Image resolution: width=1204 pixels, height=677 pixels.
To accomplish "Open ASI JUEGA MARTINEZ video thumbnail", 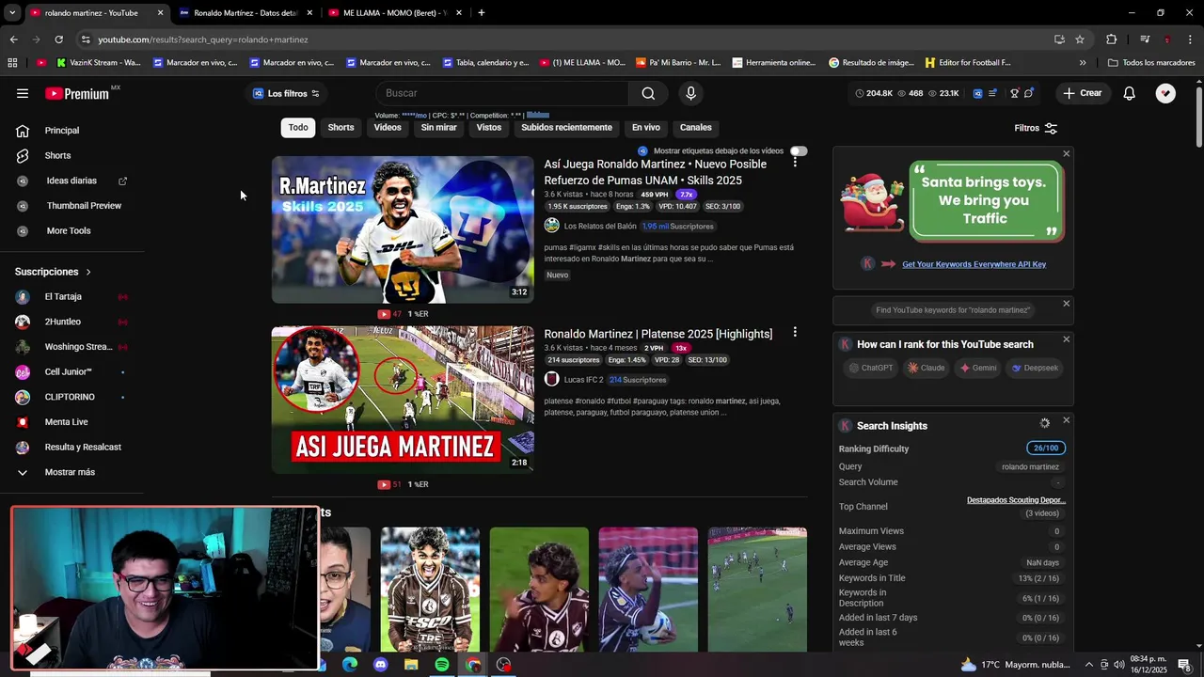I will pos(403,400).
